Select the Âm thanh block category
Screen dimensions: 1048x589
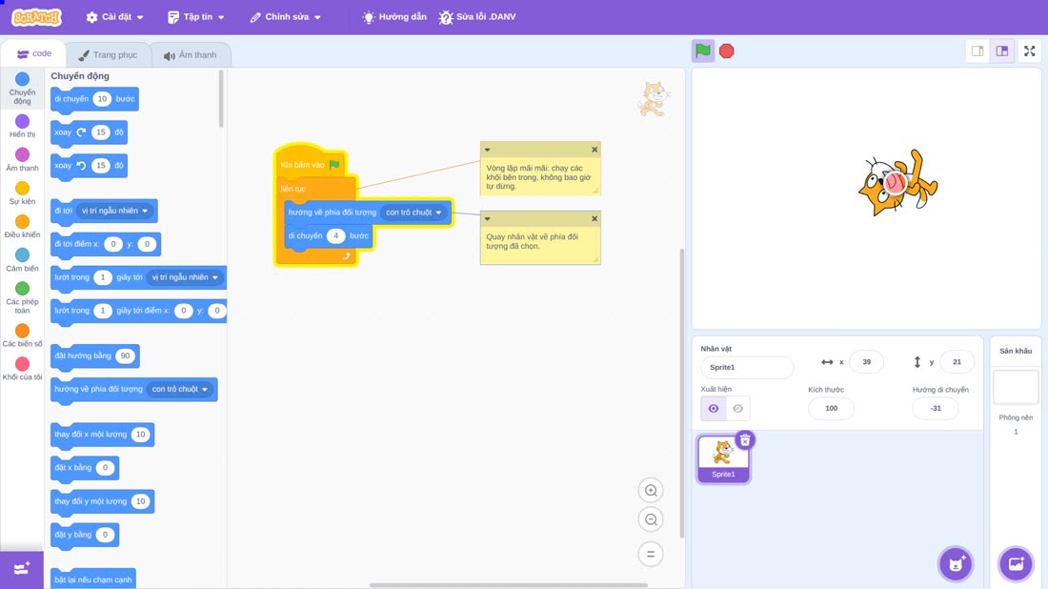(22, 160)
